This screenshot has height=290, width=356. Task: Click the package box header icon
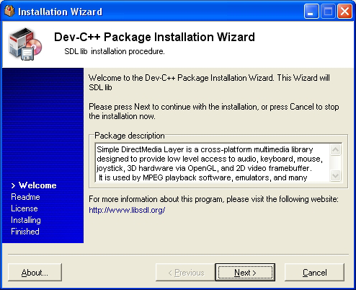tap(25, 44)
